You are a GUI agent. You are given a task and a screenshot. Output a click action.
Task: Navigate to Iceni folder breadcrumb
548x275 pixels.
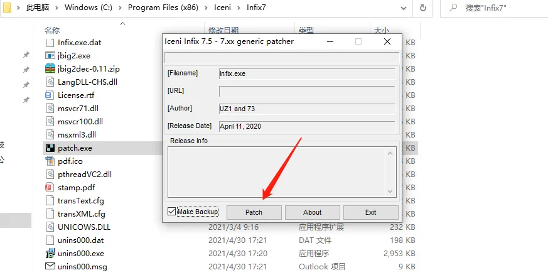[x=223, y=8]
